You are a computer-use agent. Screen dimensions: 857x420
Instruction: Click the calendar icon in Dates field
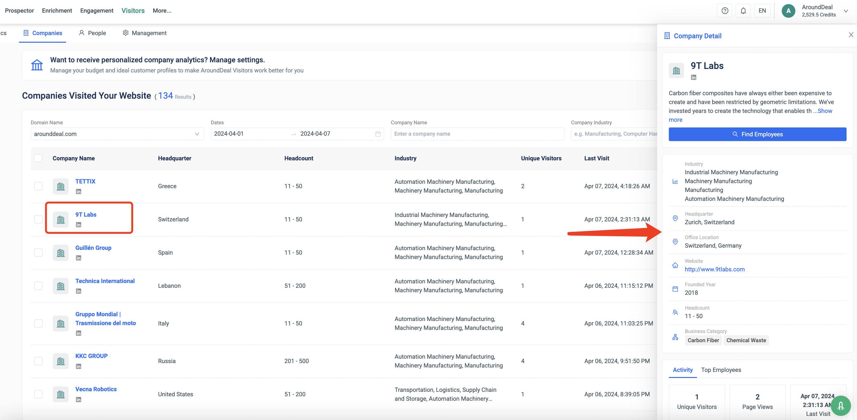378,134
